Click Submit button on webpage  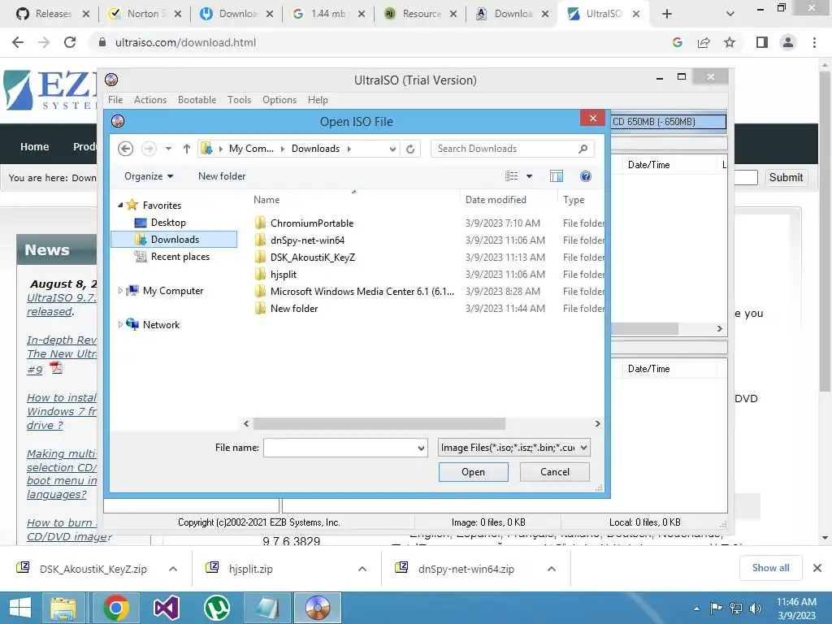pos(786,177)
